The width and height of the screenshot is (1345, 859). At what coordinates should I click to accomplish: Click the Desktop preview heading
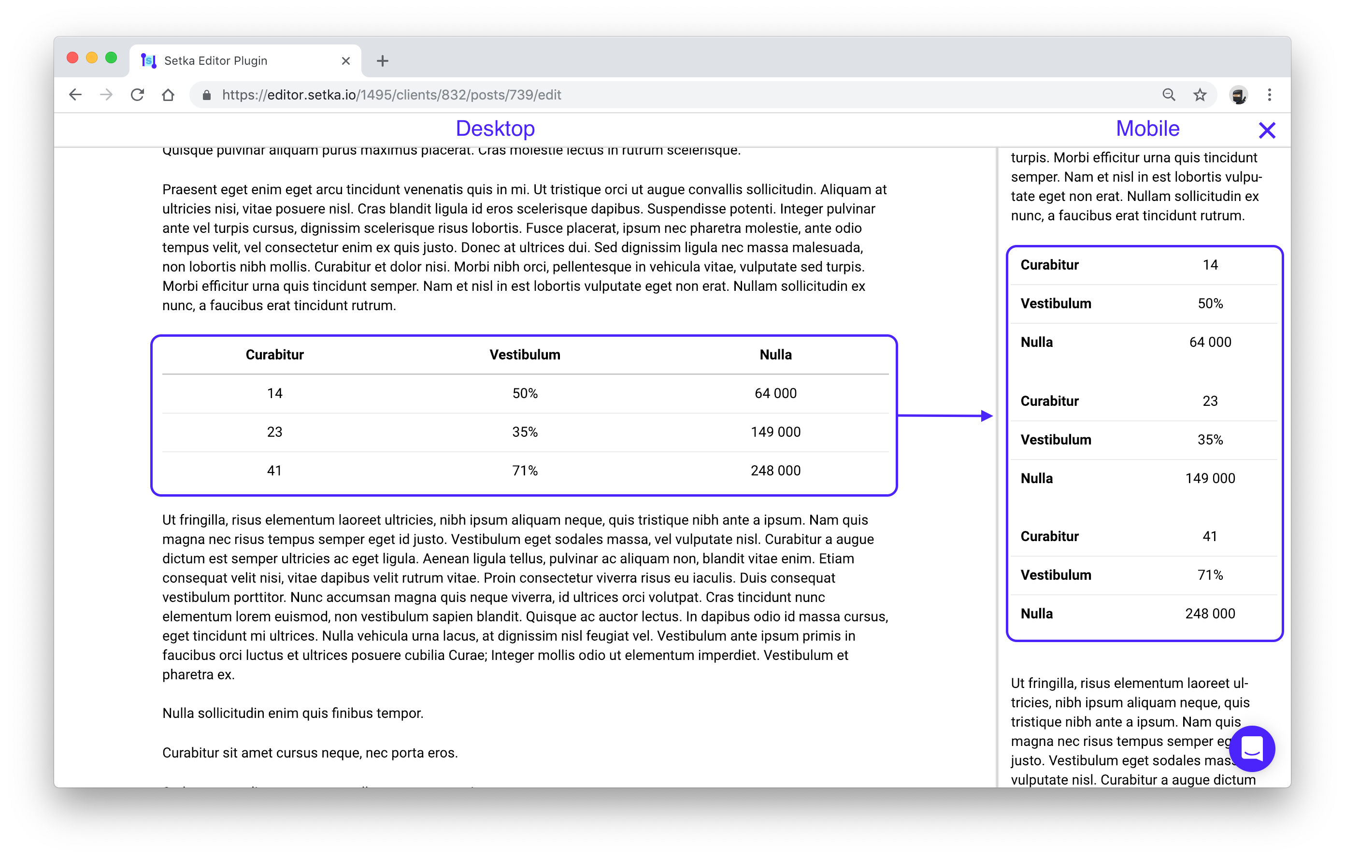click(x=495, y=129)
